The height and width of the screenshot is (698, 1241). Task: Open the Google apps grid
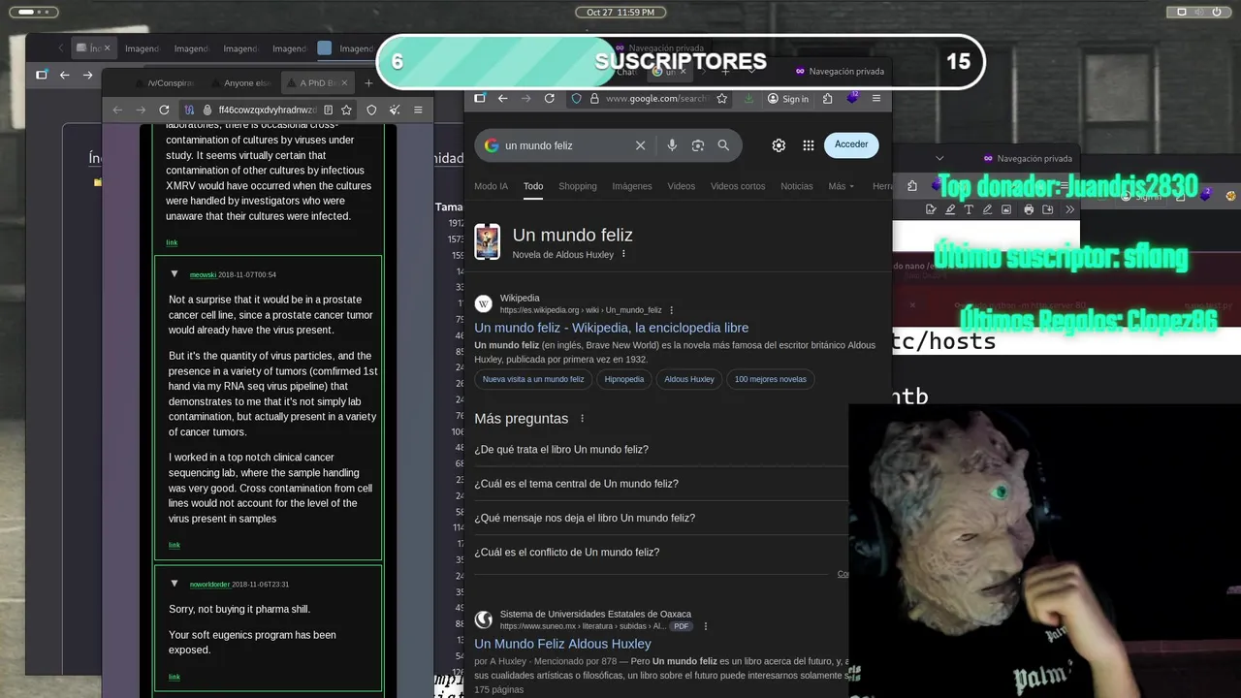pyautogui.click(x=809, y=145)
